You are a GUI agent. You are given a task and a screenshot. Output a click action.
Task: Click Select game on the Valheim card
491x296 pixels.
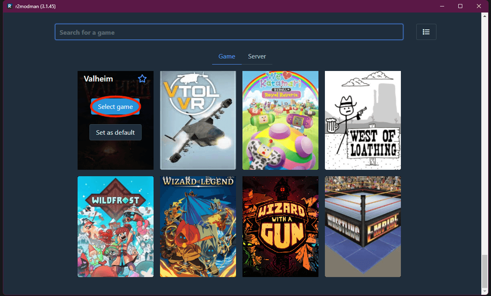click(115, 107)
